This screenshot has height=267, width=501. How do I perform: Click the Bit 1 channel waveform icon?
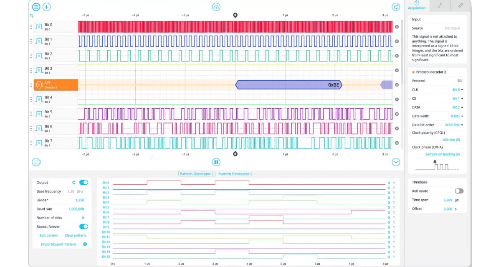[39, 41]
